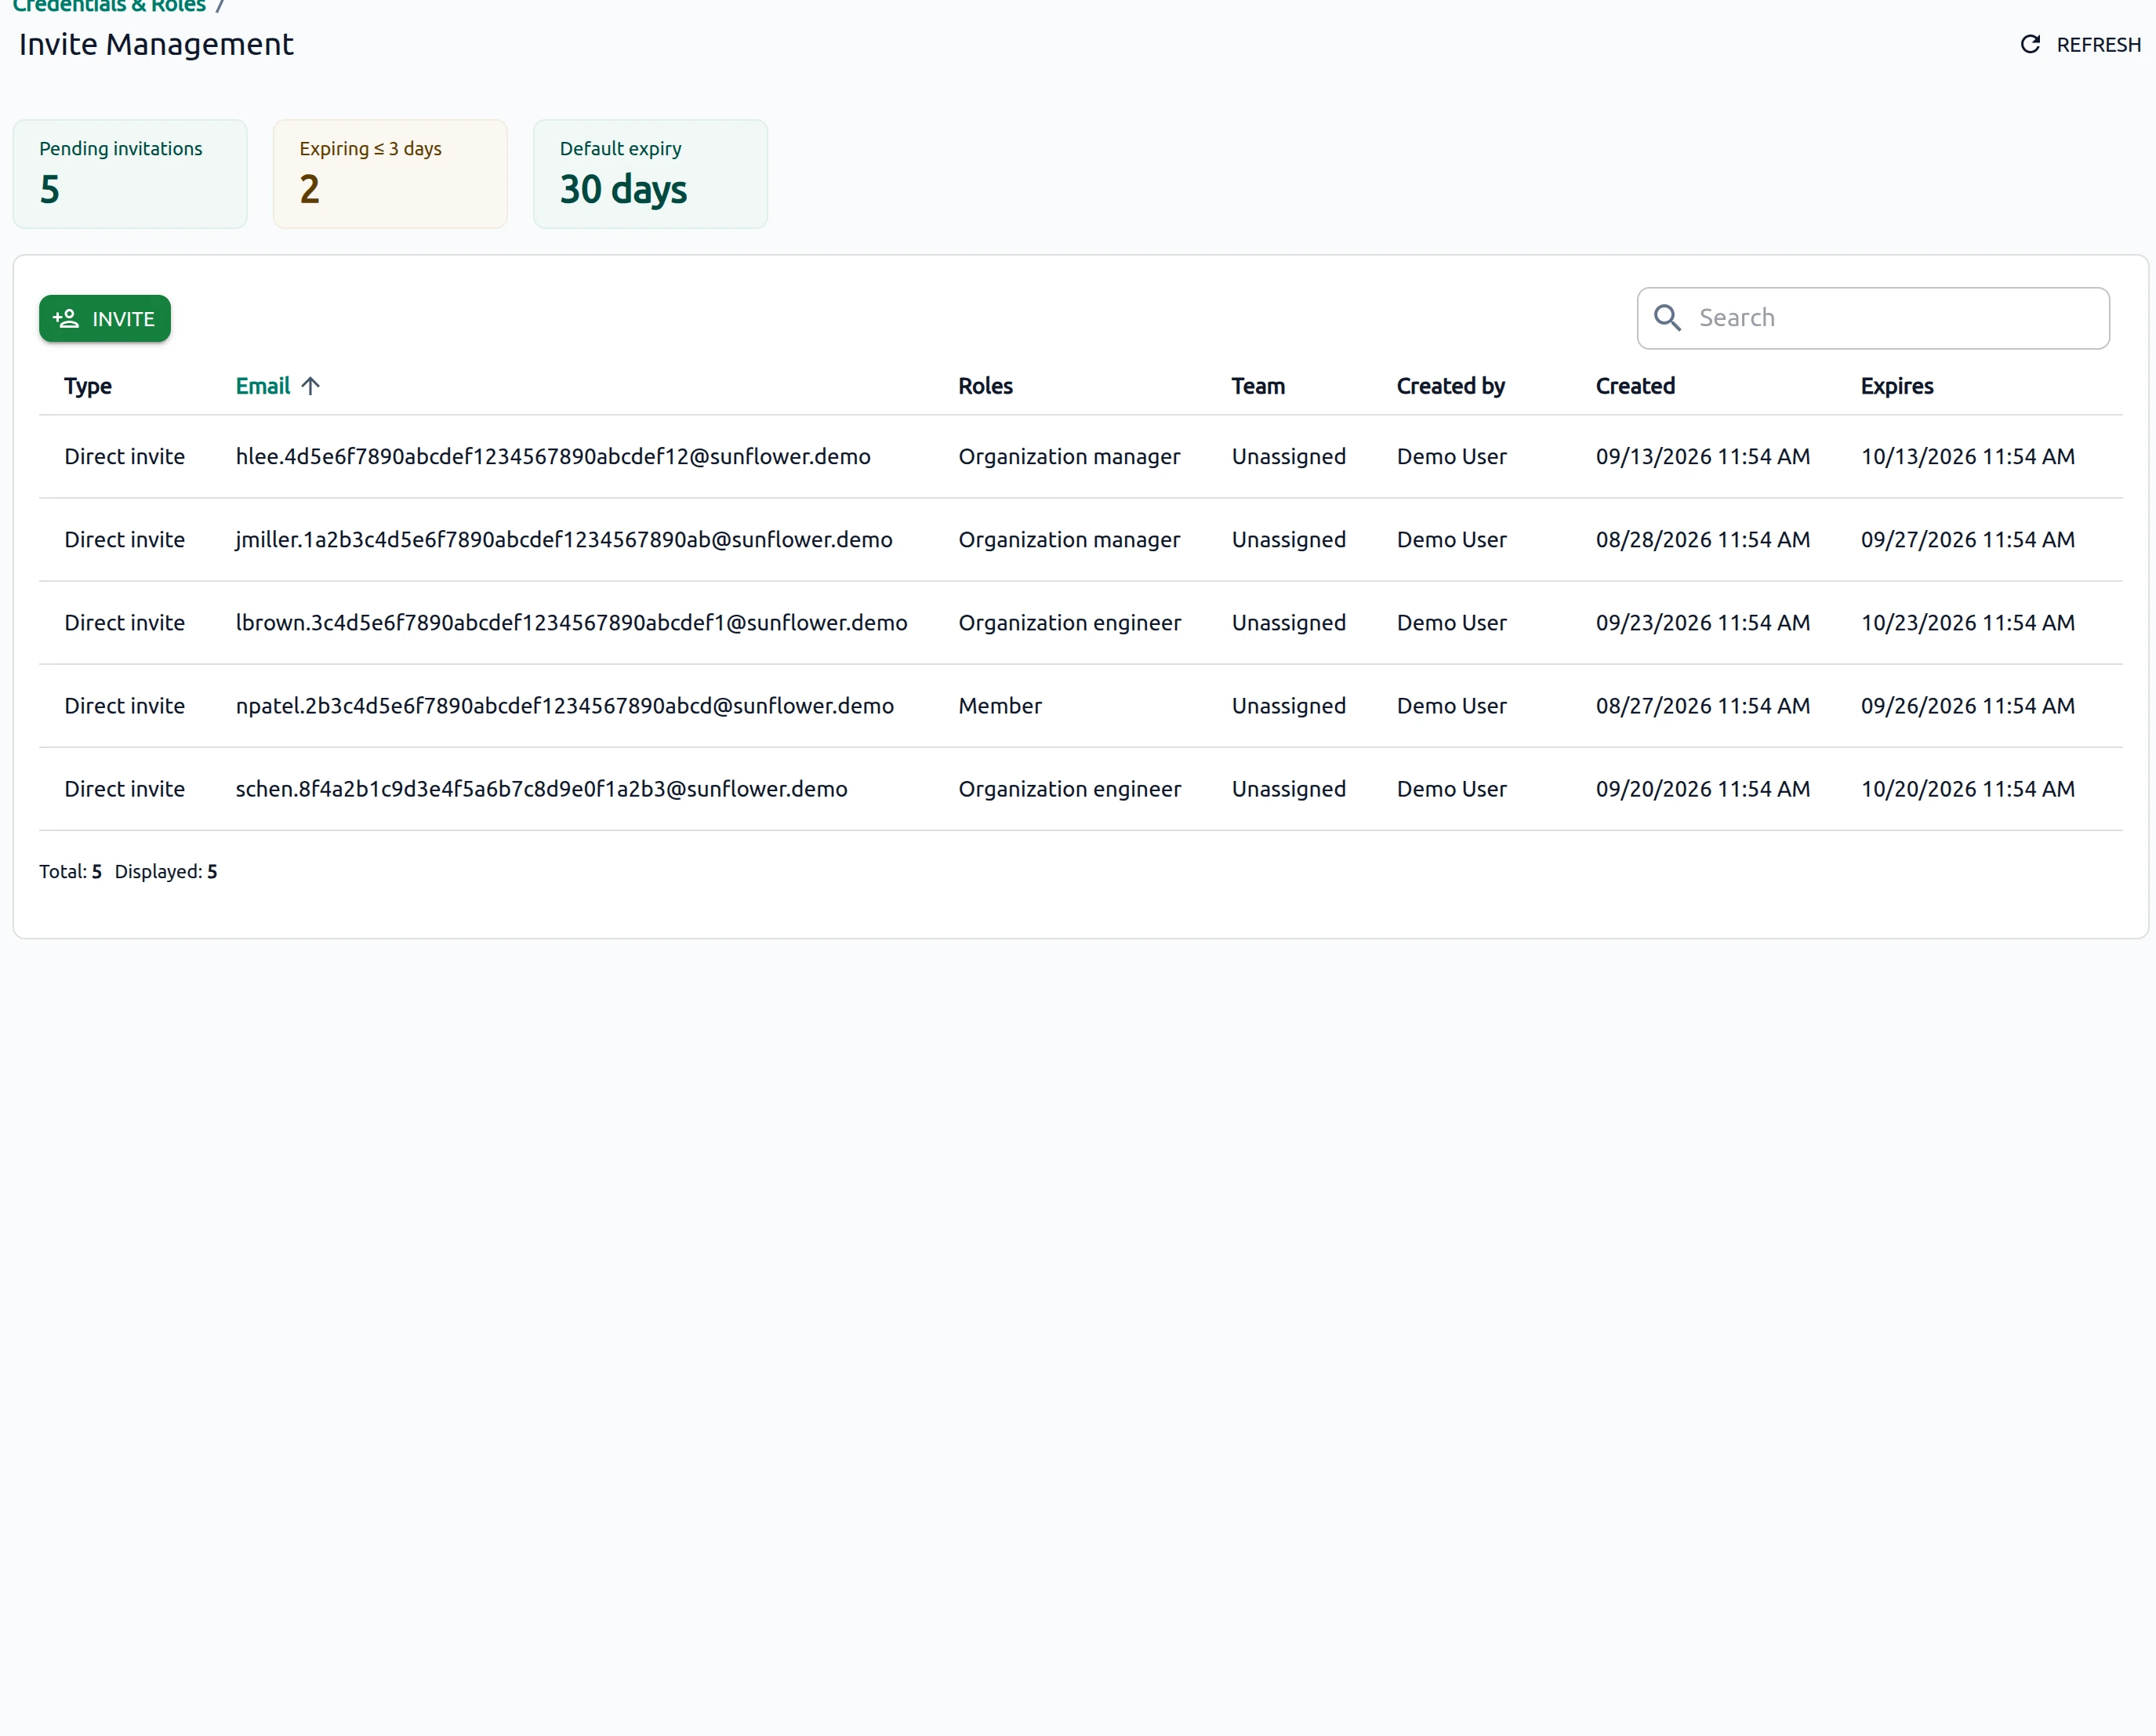The width and height of the screenshot is (2156, 1736).
Task: Click Organization manager in hlee row
Action: pyautogui.click(x=1069, y=457)
